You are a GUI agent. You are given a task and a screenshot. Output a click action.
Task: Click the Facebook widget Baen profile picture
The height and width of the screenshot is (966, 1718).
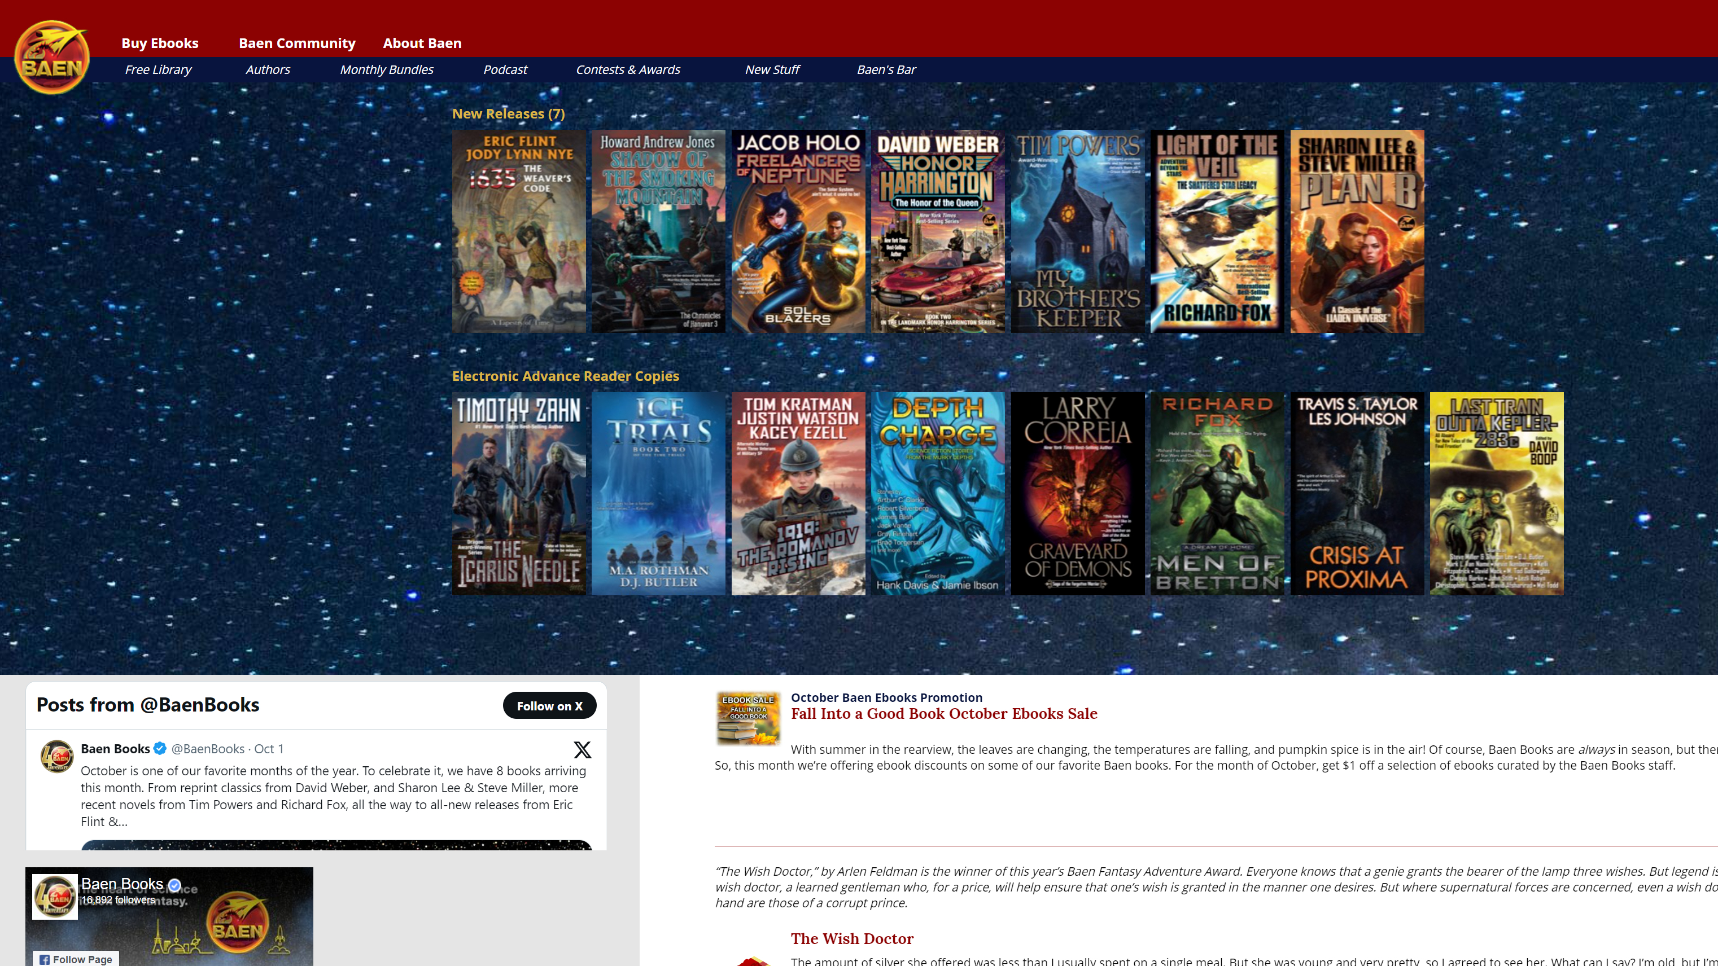55,897
